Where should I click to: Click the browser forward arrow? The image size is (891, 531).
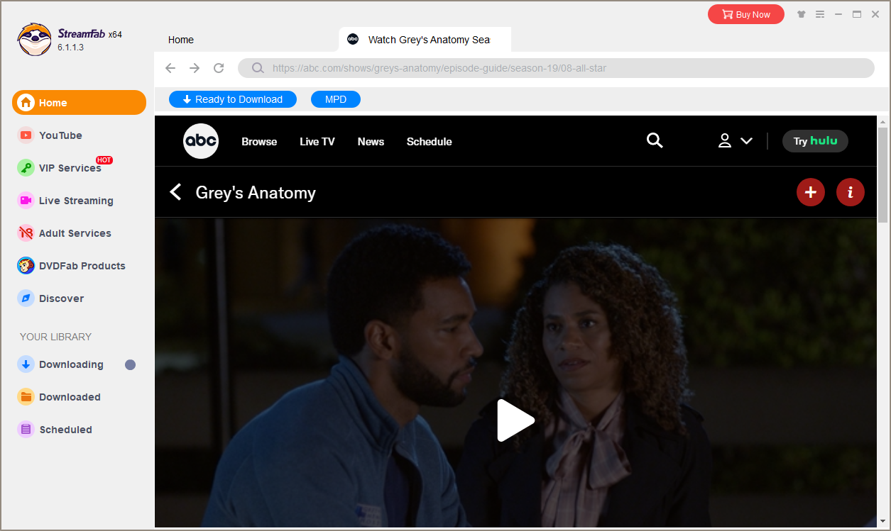[195, 68]
